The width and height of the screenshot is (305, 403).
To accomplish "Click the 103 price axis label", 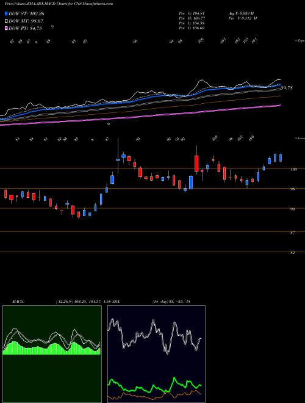I will click(294, 170).
